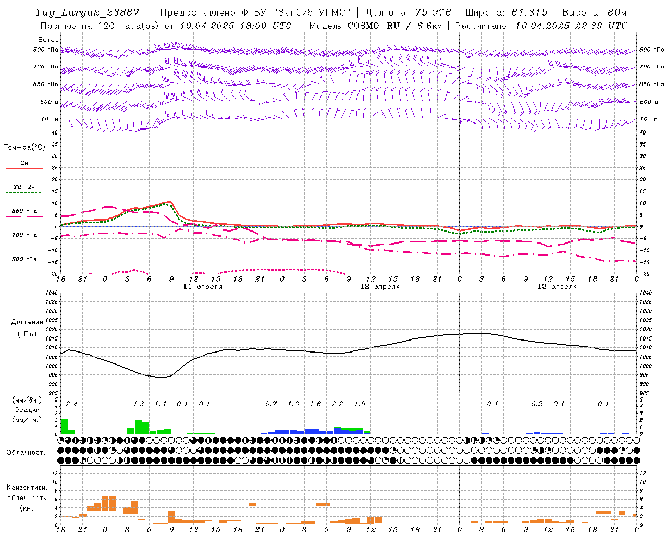Click the Тем-ра(°C) temperature panel label

(24, 148)
